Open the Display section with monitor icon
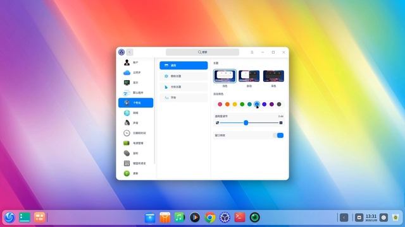Viewport: 405px width, 227px height. 135,83
